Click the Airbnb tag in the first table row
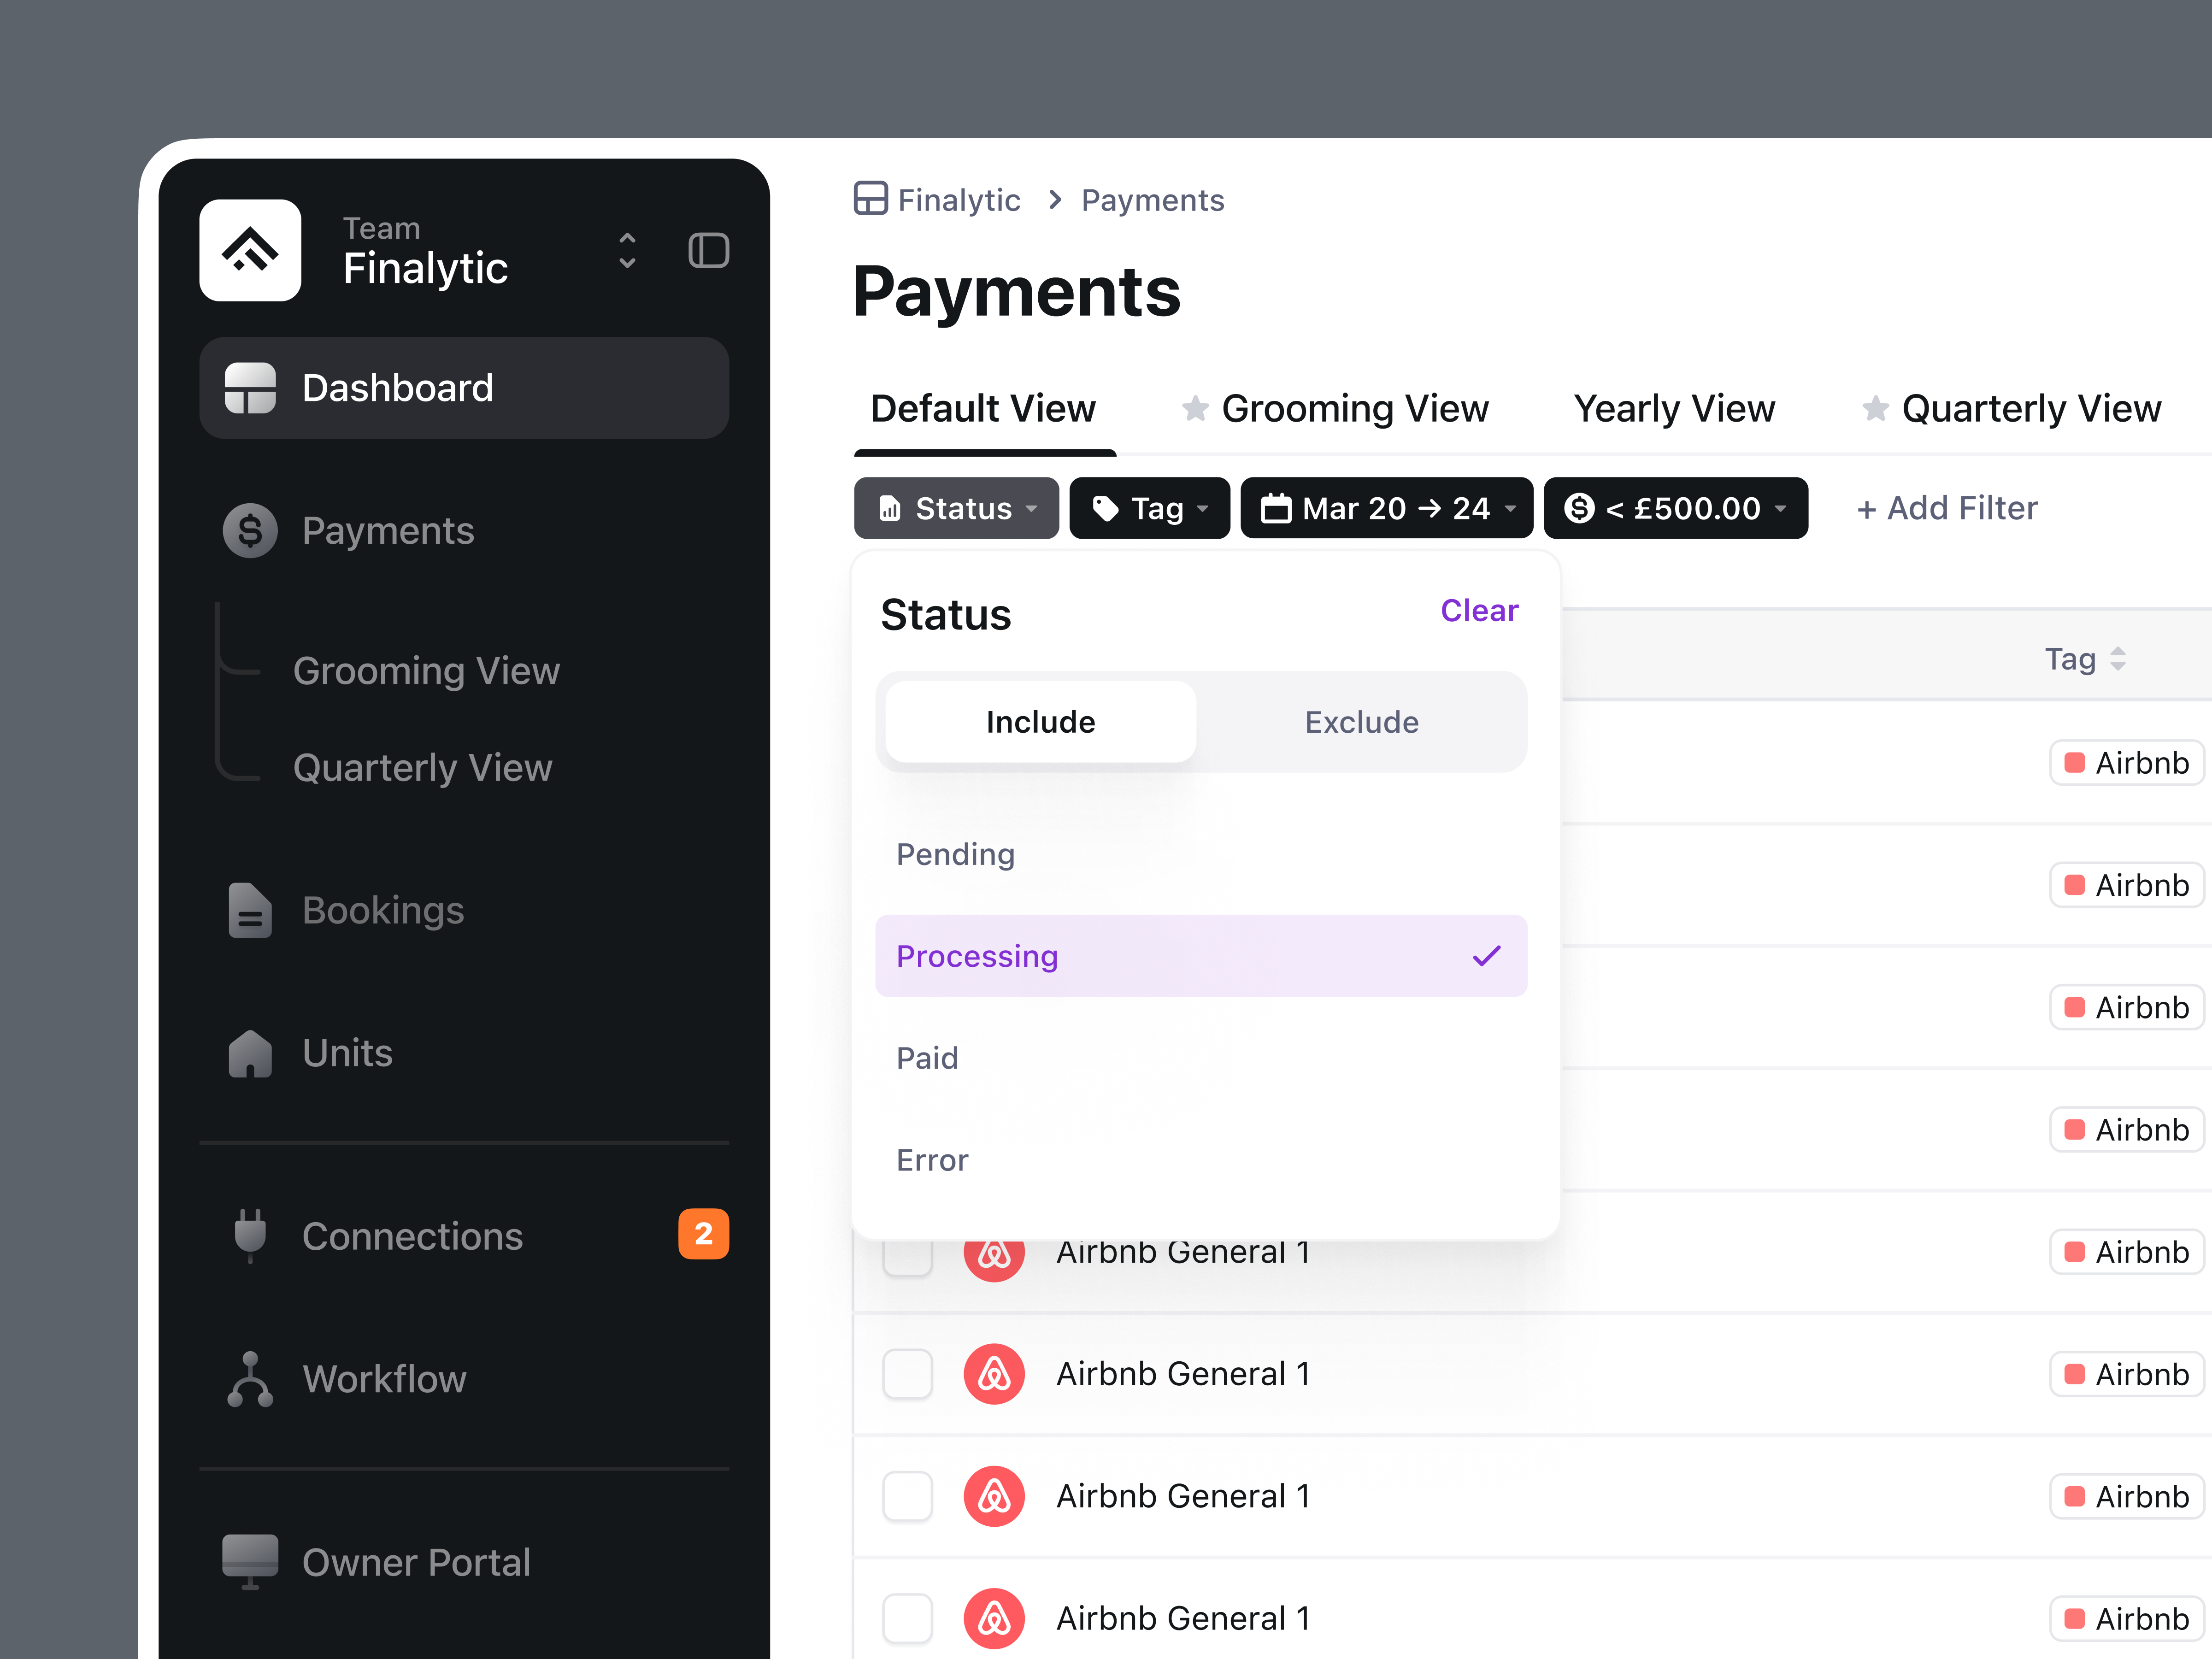The height and width of the screenshot is (1659, 2212). [x=2127, y=763]
